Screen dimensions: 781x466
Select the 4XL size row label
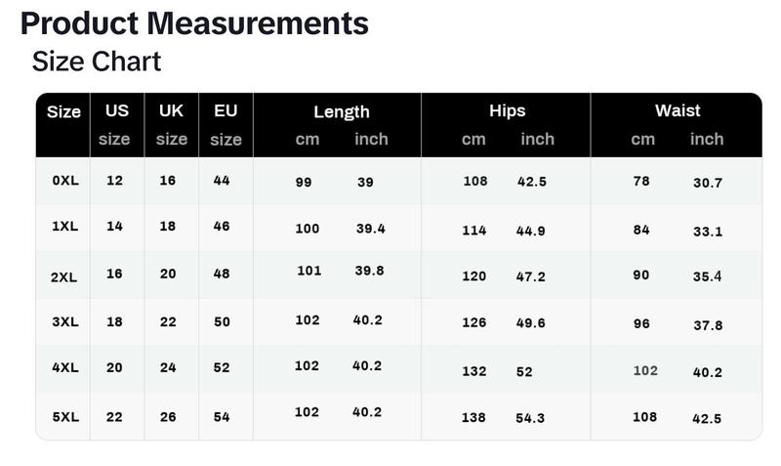click(65, 367)
